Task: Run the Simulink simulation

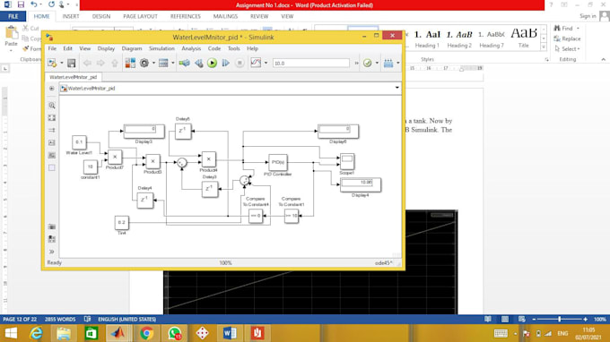Action: (x=212, y=63)
